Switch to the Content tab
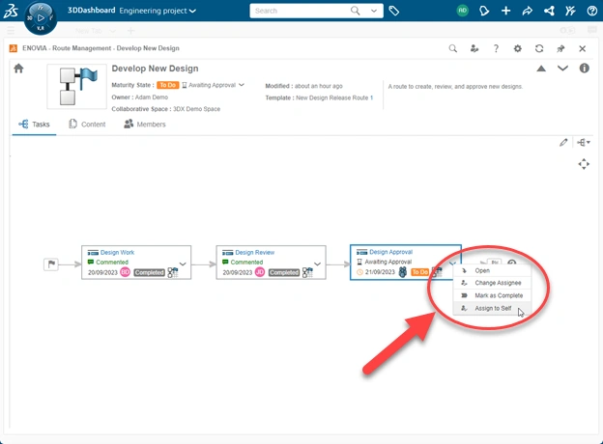The image size is (603, 444). point(87,125)
